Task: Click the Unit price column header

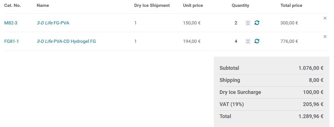Action: click(x=193, y=5)
